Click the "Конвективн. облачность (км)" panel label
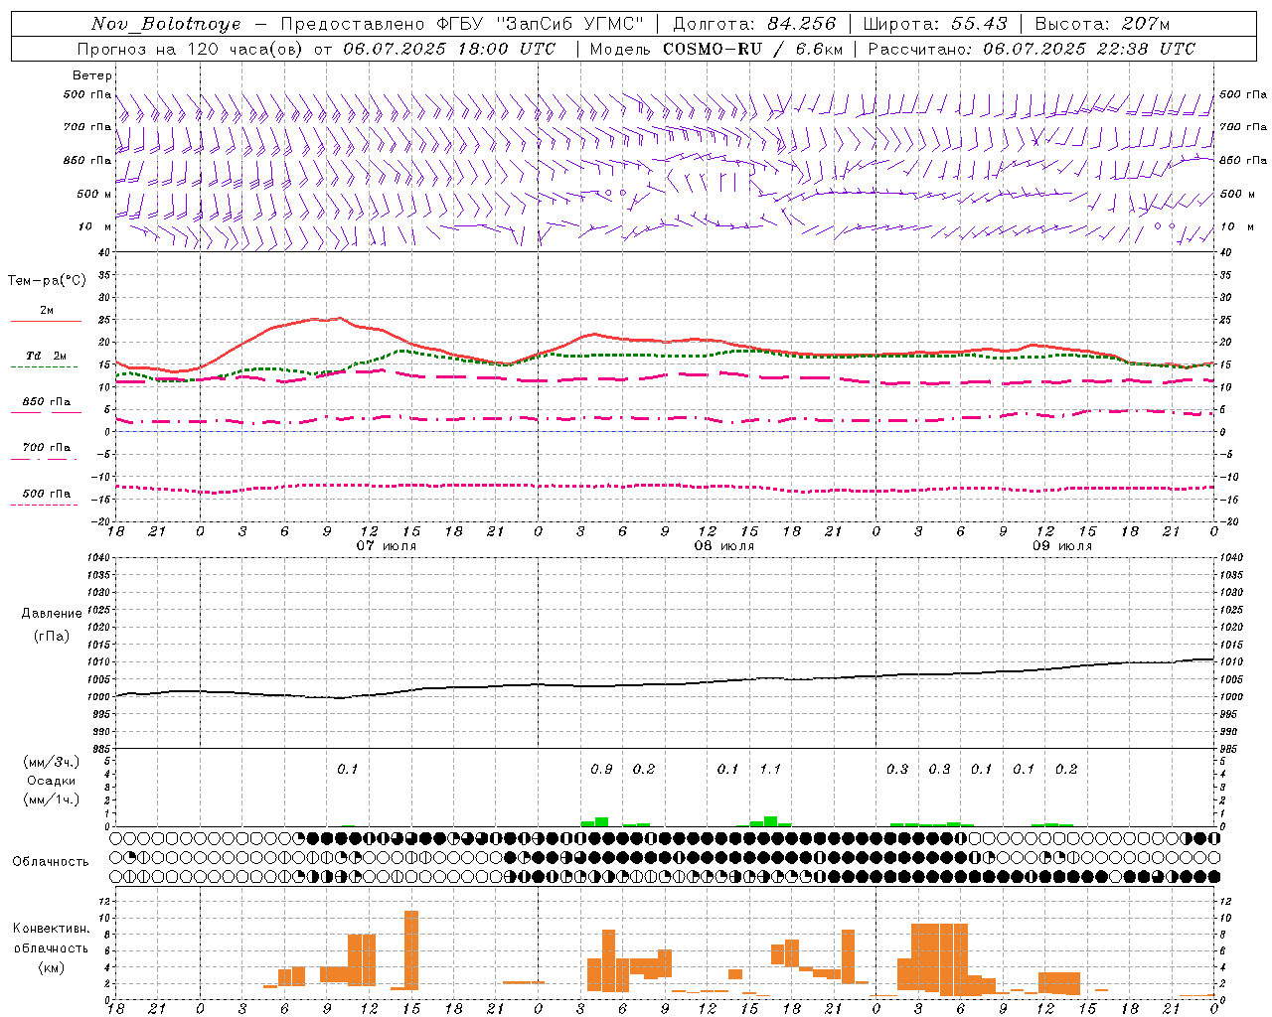Viewport: 1272px width, 1017px height. [x=51, y=947]
